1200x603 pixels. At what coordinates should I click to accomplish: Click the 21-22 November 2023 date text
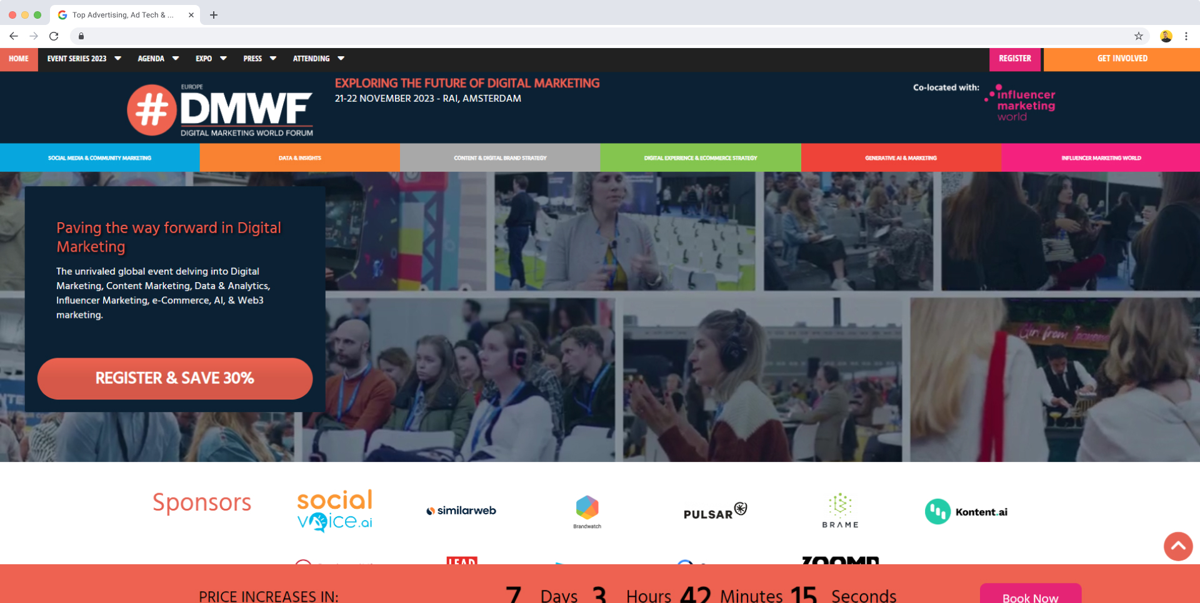click(x=428, y=99)
